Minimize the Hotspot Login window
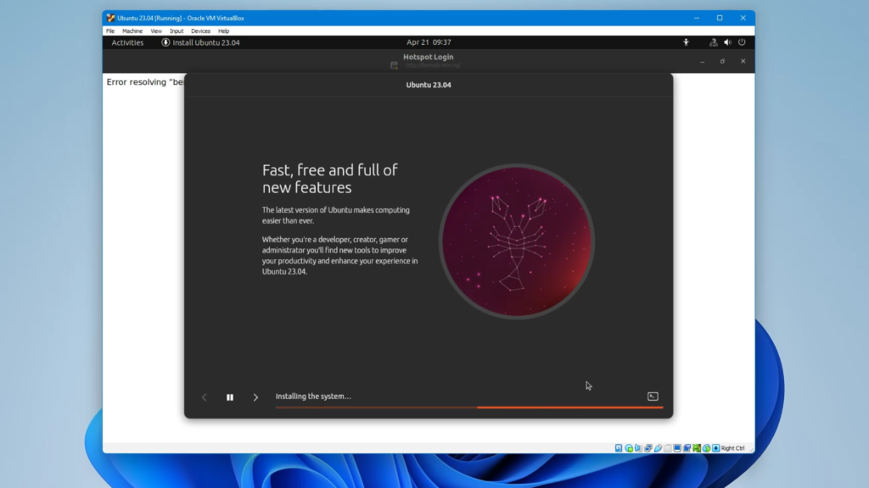 [702, 61]
